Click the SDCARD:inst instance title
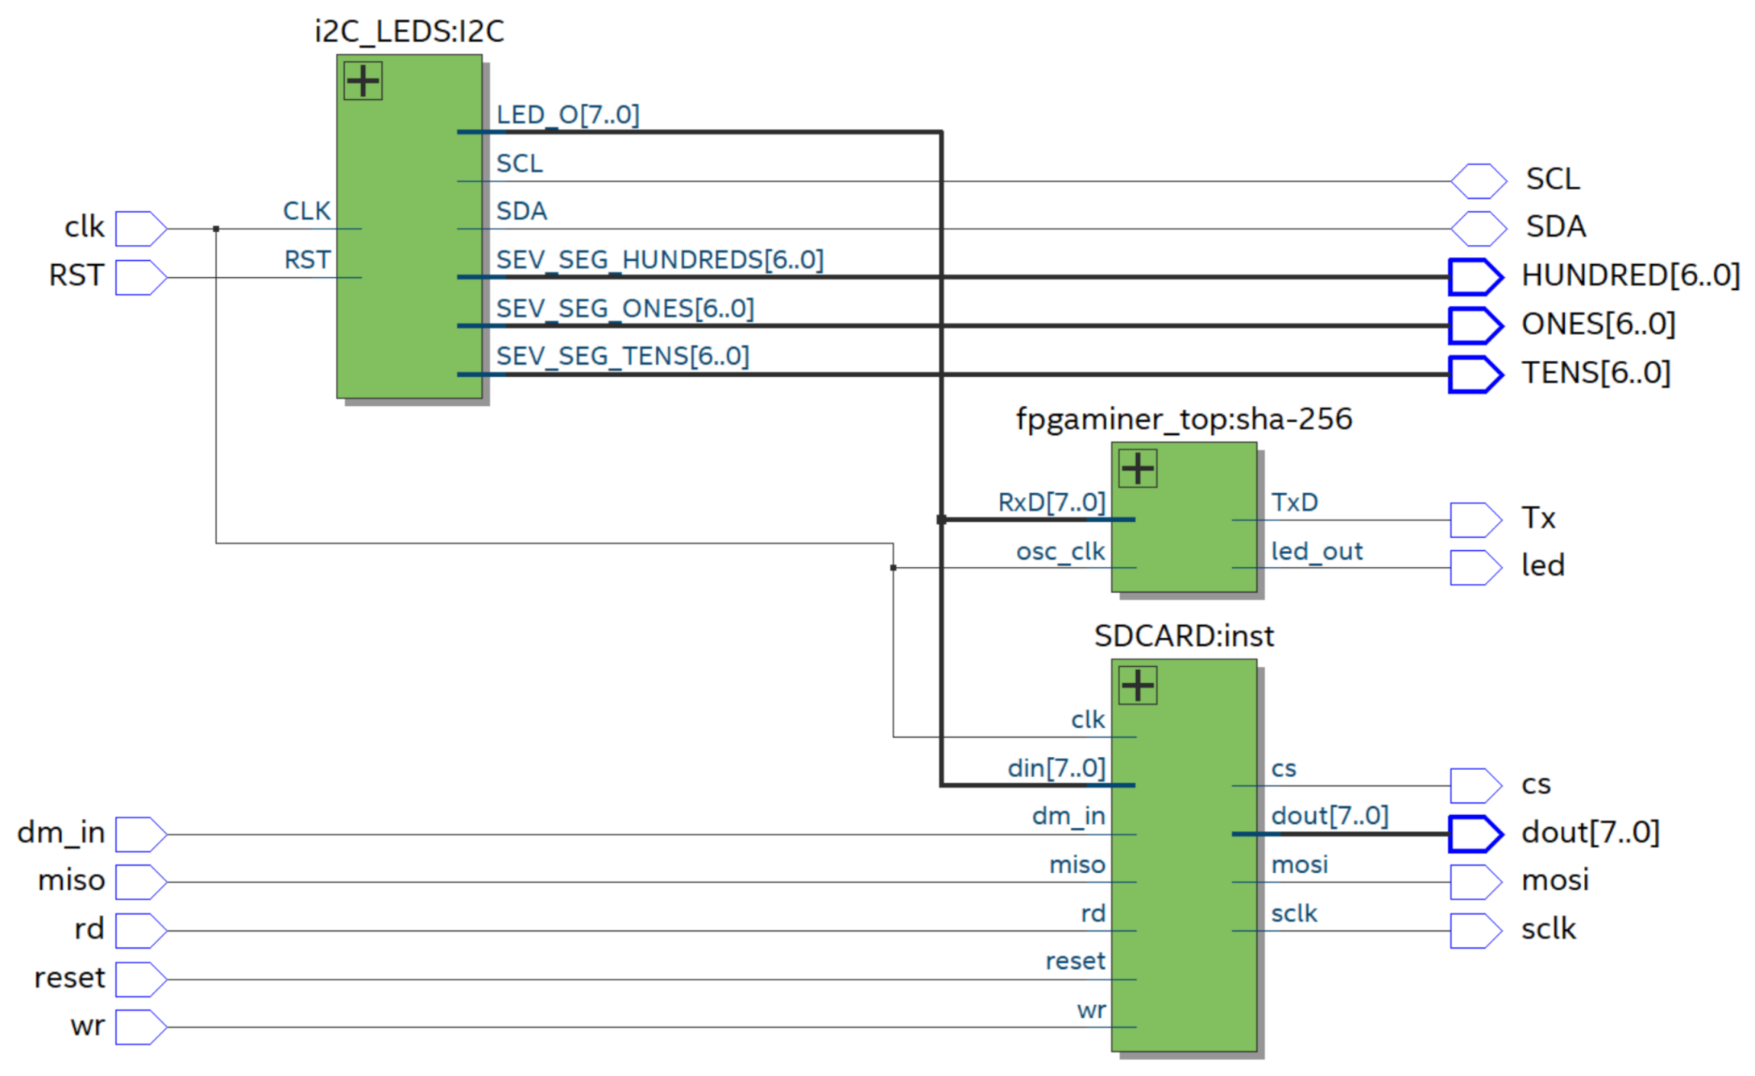The width and height of the screenshot is (1755, 1076). pos(1183,636)
